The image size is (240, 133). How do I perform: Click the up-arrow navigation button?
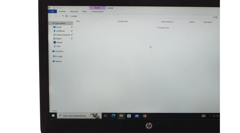[x=63, y=16]
